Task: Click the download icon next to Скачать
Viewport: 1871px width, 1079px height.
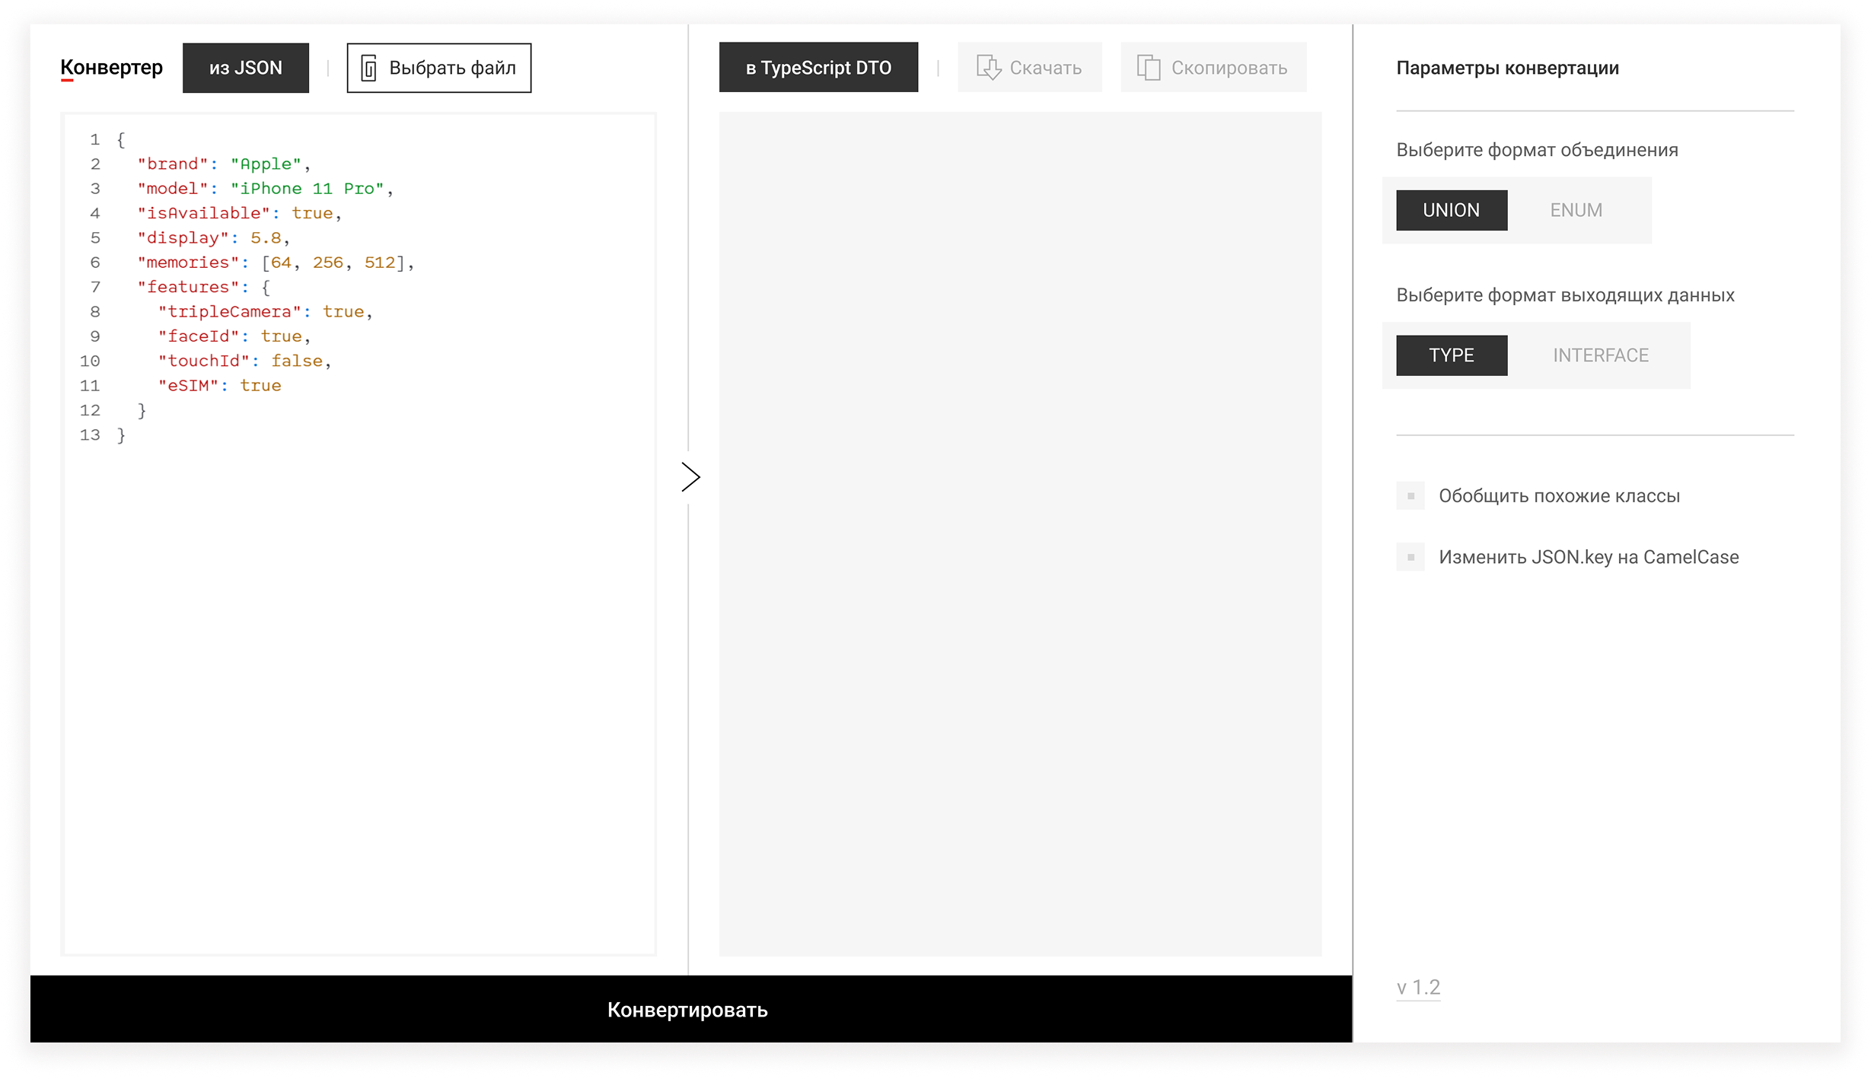Action: [x=988, y=68]
